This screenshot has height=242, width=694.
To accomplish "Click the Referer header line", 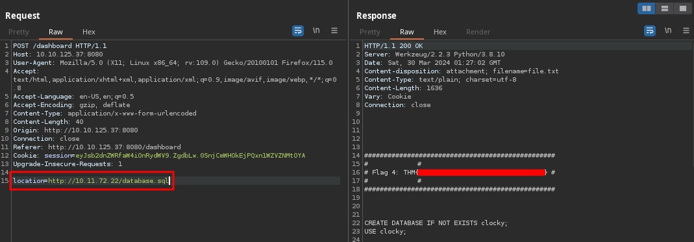I will (97, 147).
